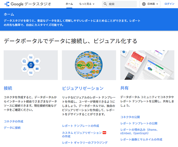Open the circle-packing visualization thumbnail
Viewport: 178px width, 147px height.
pos(89,65)
